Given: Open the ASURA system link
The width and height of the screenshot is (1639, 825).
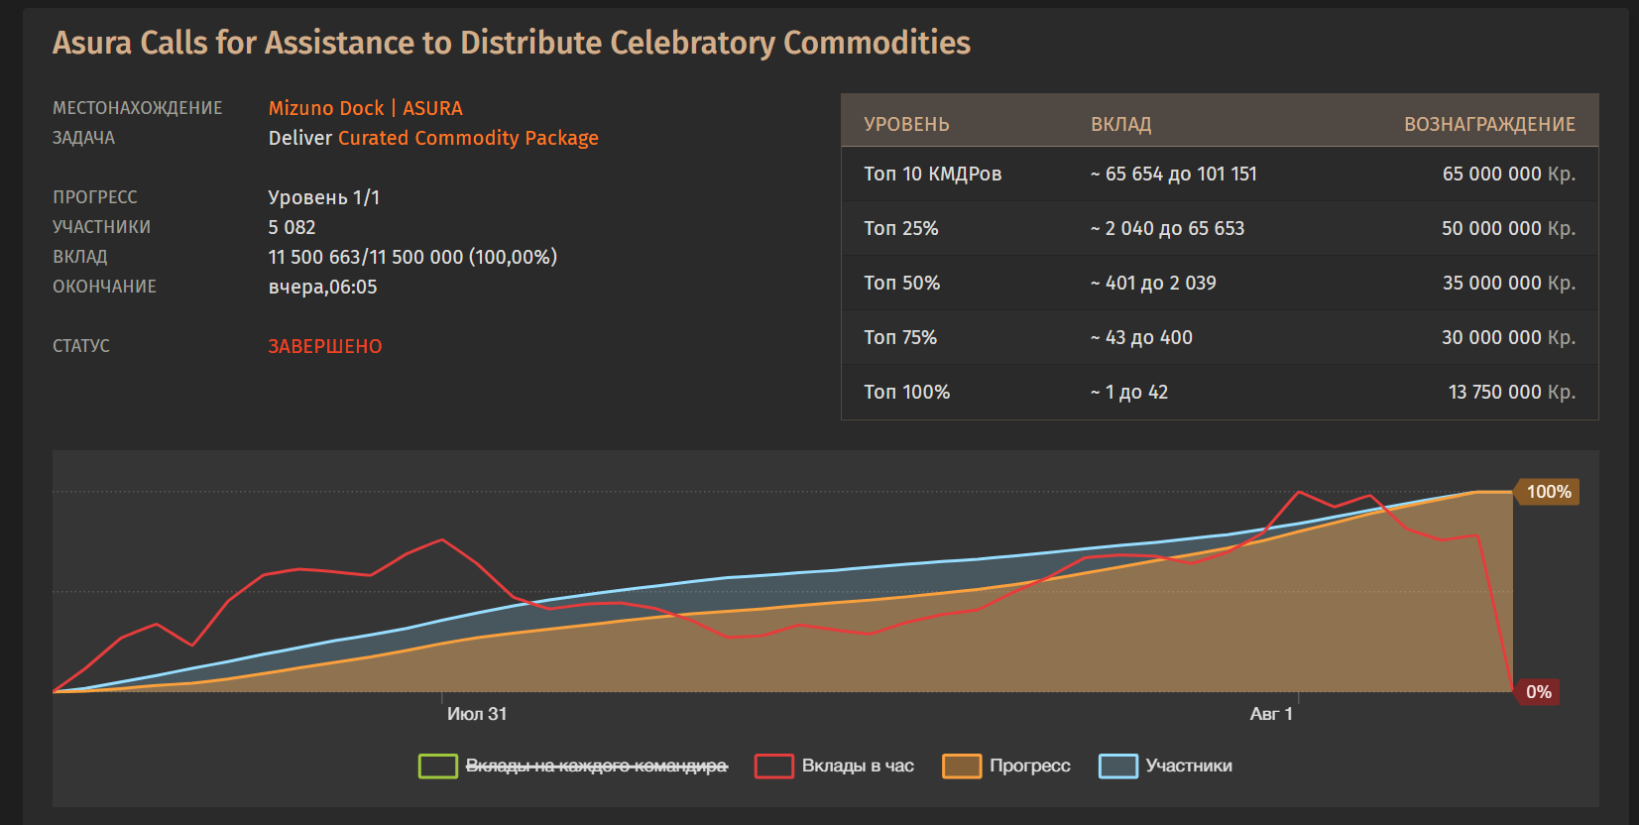Looking at the screenshot, I should pos(432,108).
